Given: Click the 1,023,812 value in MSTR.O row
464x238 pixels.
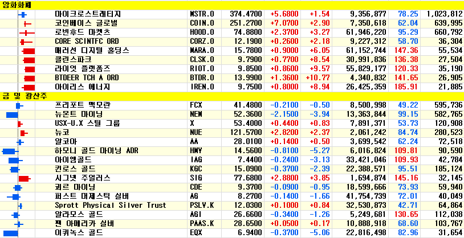Looking at the screenshot, I should pos(445,14).
